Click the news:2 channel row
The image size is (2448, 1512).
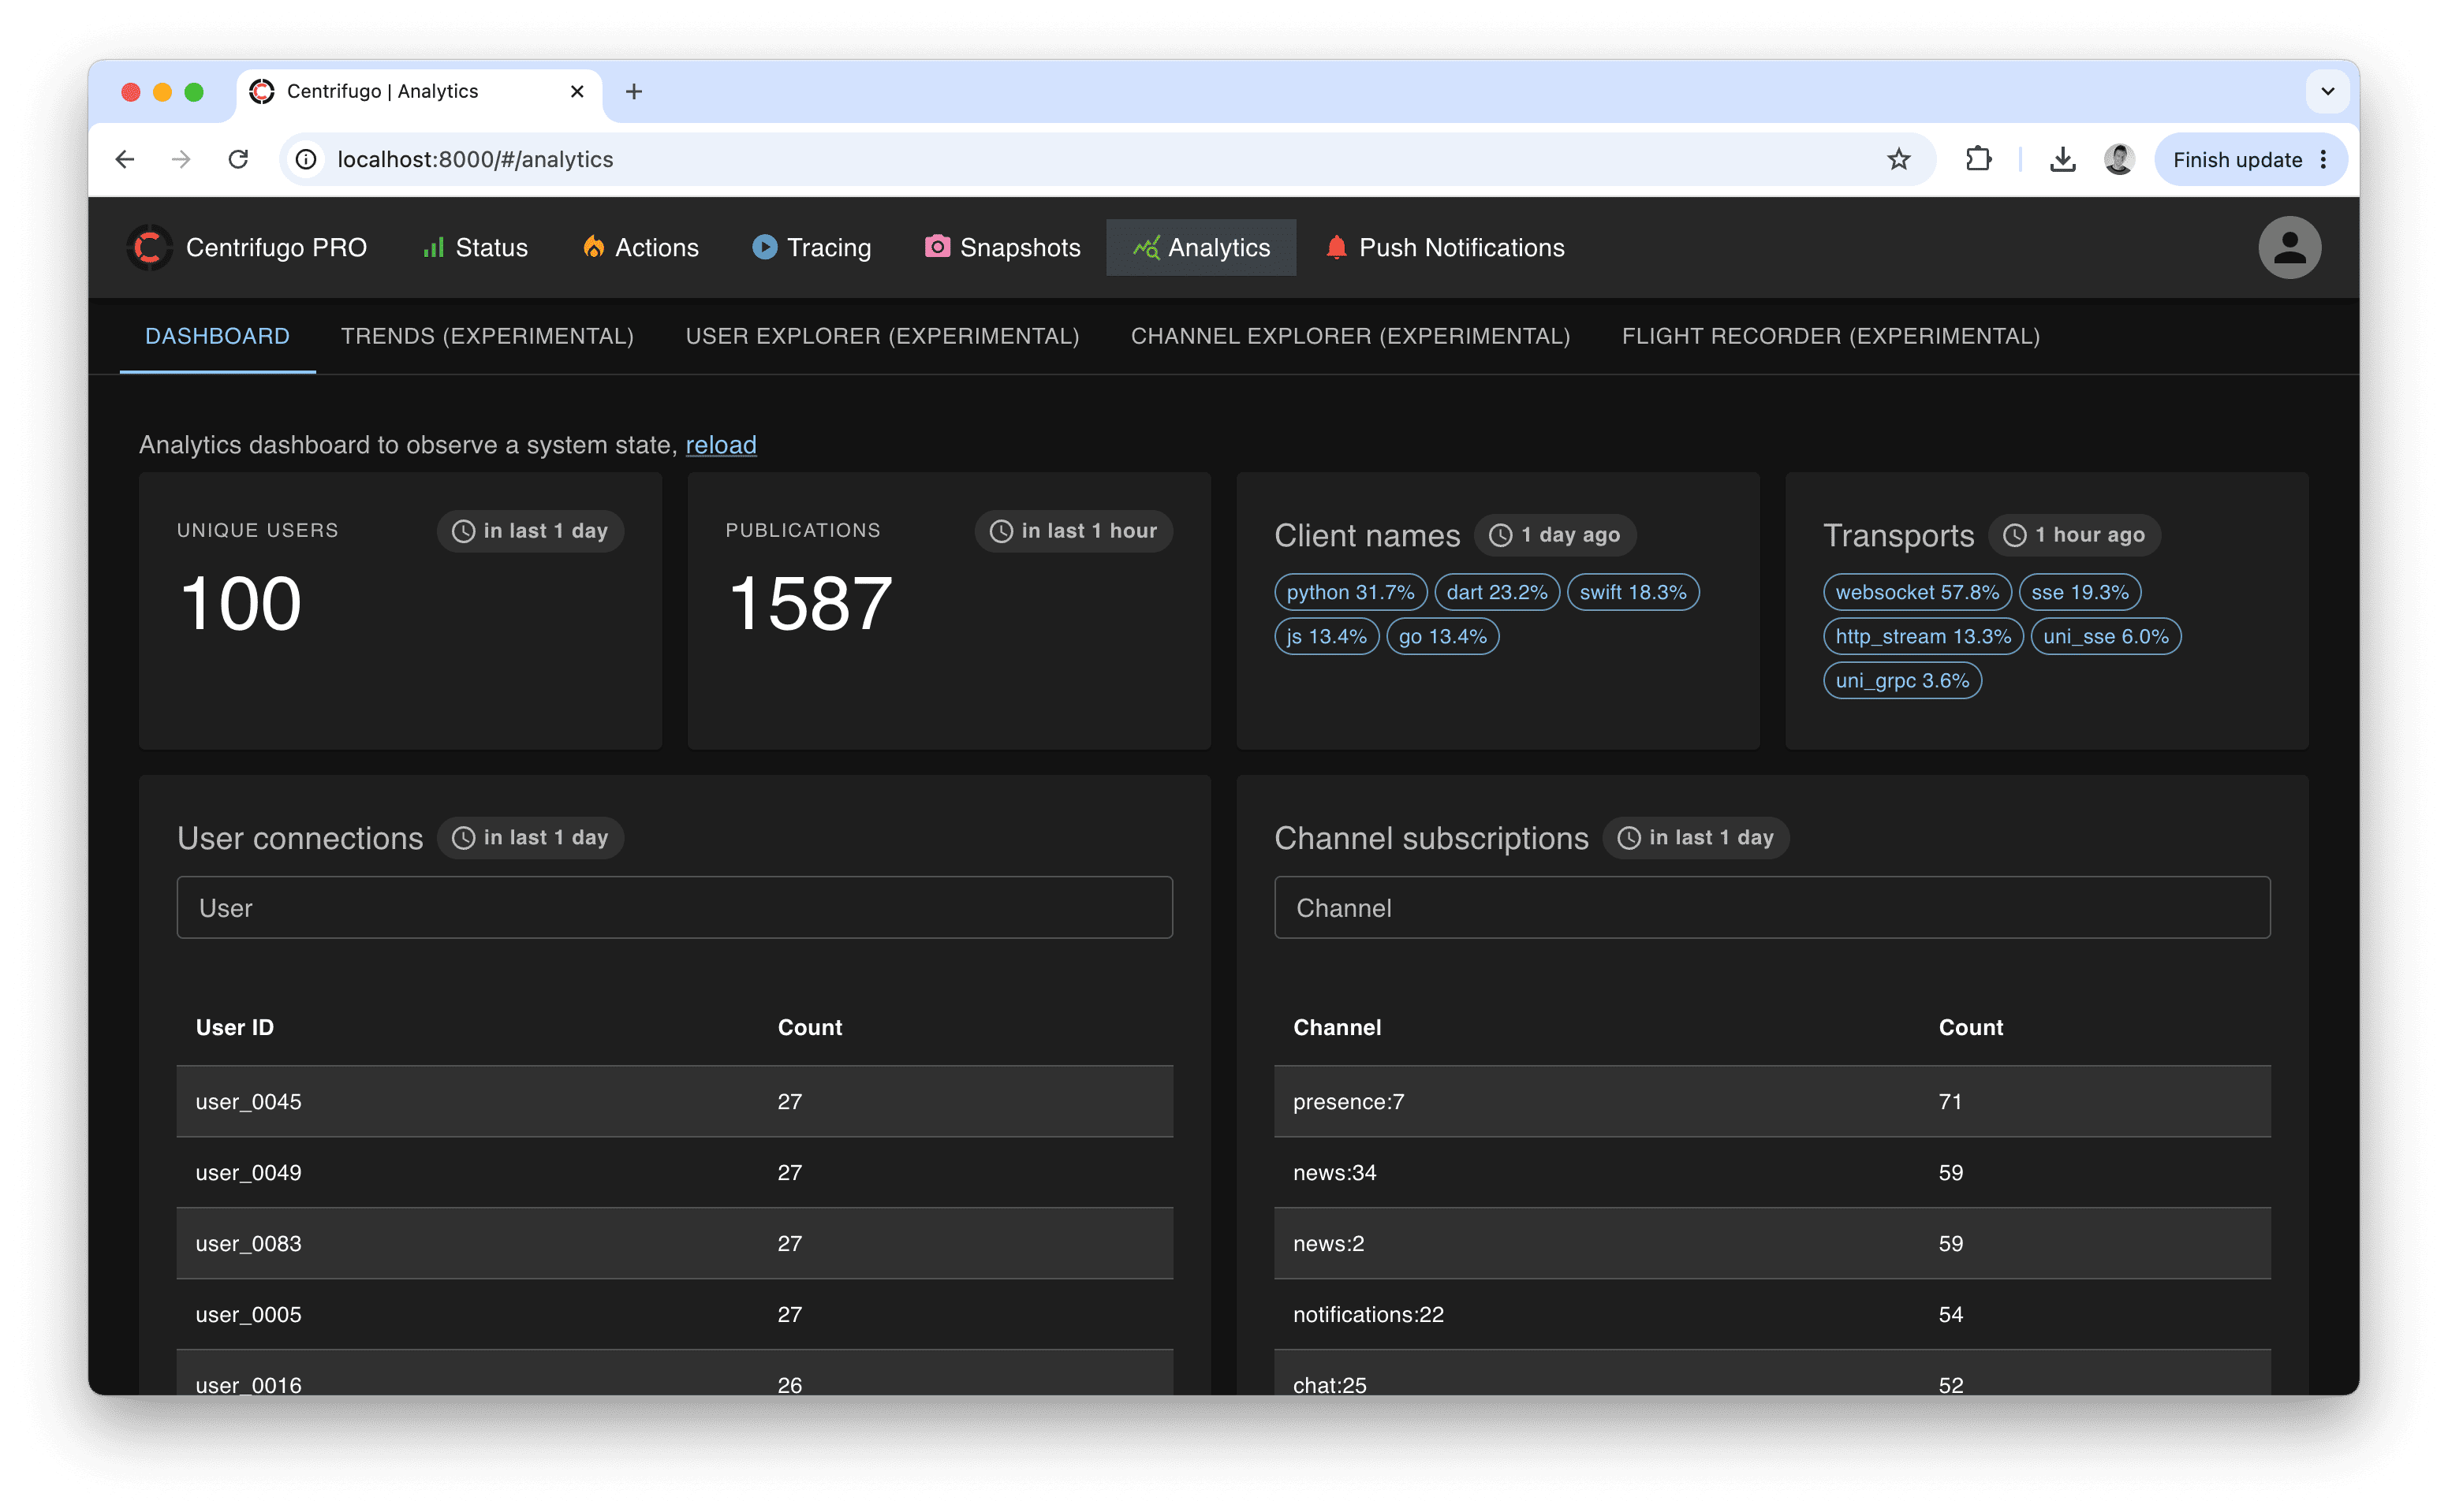[1771, 1243]
